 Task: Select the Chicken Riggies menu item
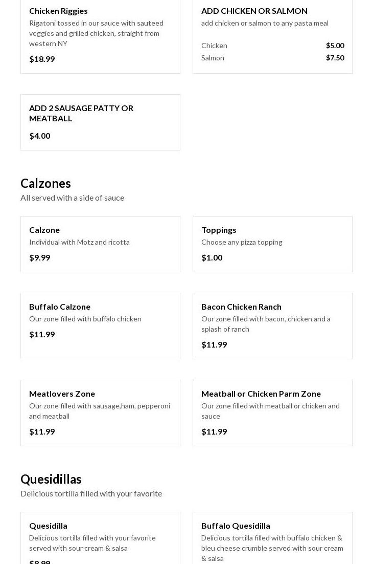100,36
